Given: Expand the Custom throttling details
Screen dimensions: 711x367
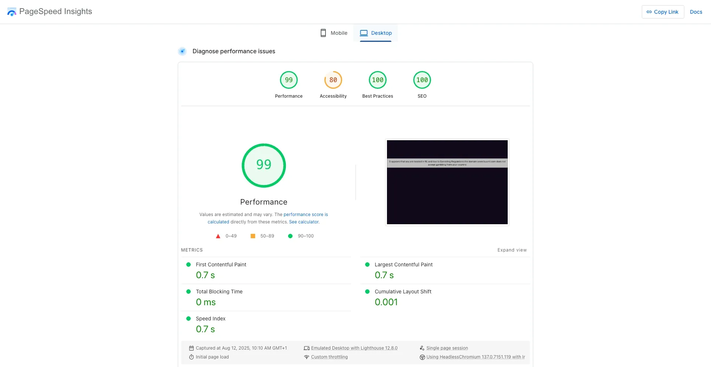Looking at the screenshot, I should pos(329,357).
